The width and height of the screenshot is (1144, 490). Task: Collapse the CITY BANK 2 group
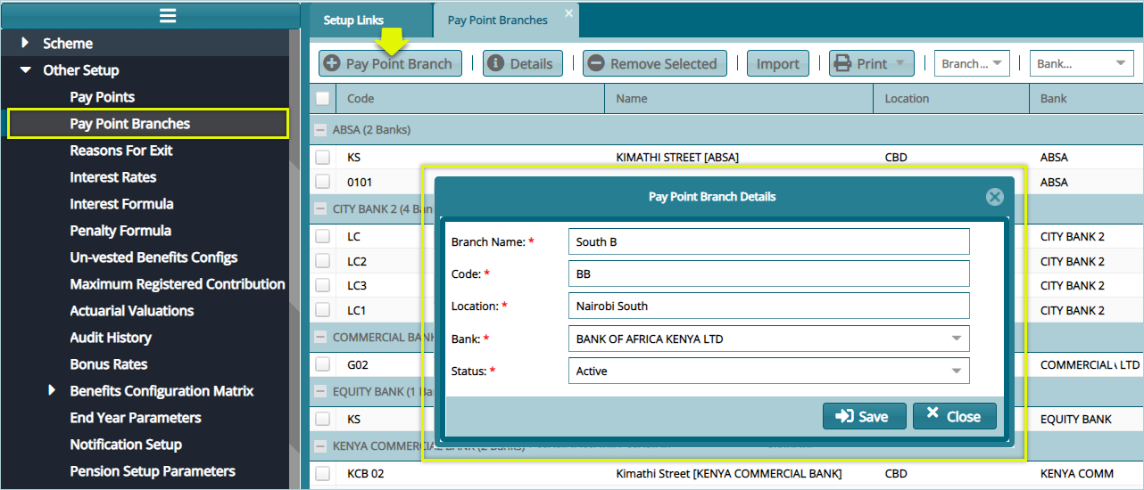(321, 209)
